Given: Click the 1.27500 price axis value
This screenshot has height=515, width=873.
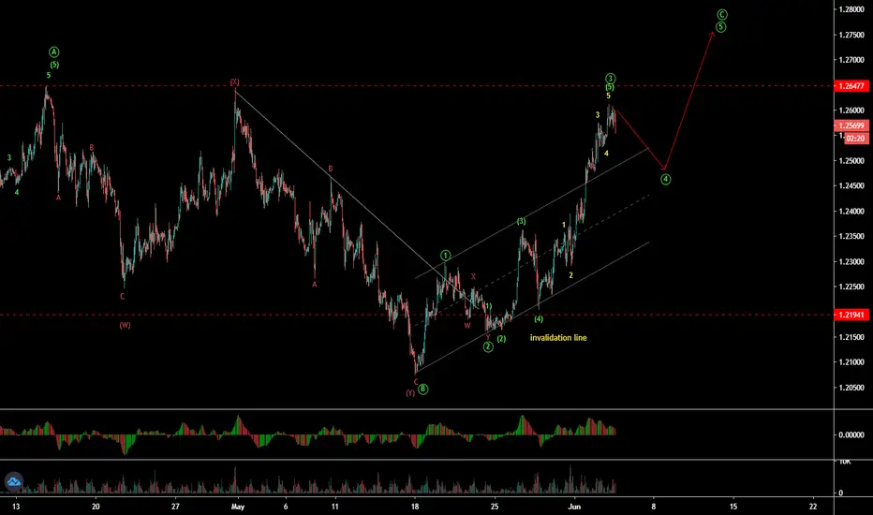Looking at the screenshot, I should [851, 35].
